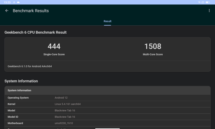This screenshot has height=129, width=215.
Task: Tap the Model row label
Action: pyautogui.click(x=11, y=111)
